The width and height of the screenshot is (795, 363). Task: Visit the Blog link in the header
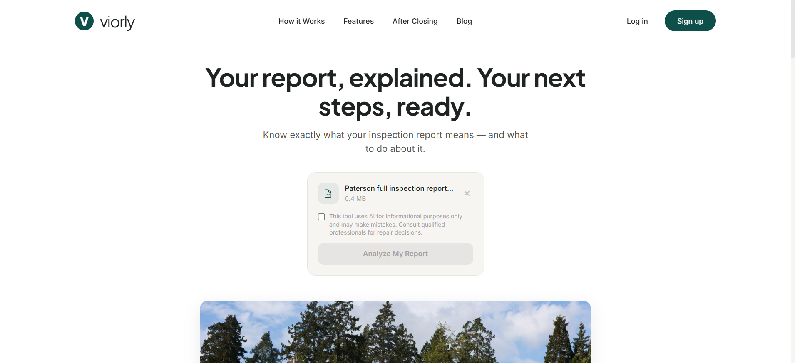464,21
